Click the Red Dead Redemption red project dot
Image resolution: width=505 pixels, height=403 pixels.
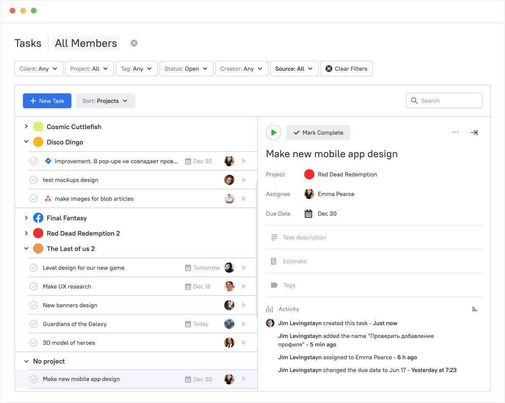pyautogui.click(x=309, y=174)
